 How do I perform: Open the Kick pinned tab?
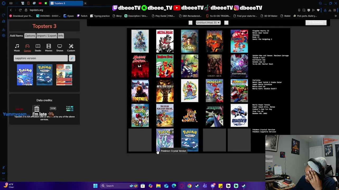[46, 3]
